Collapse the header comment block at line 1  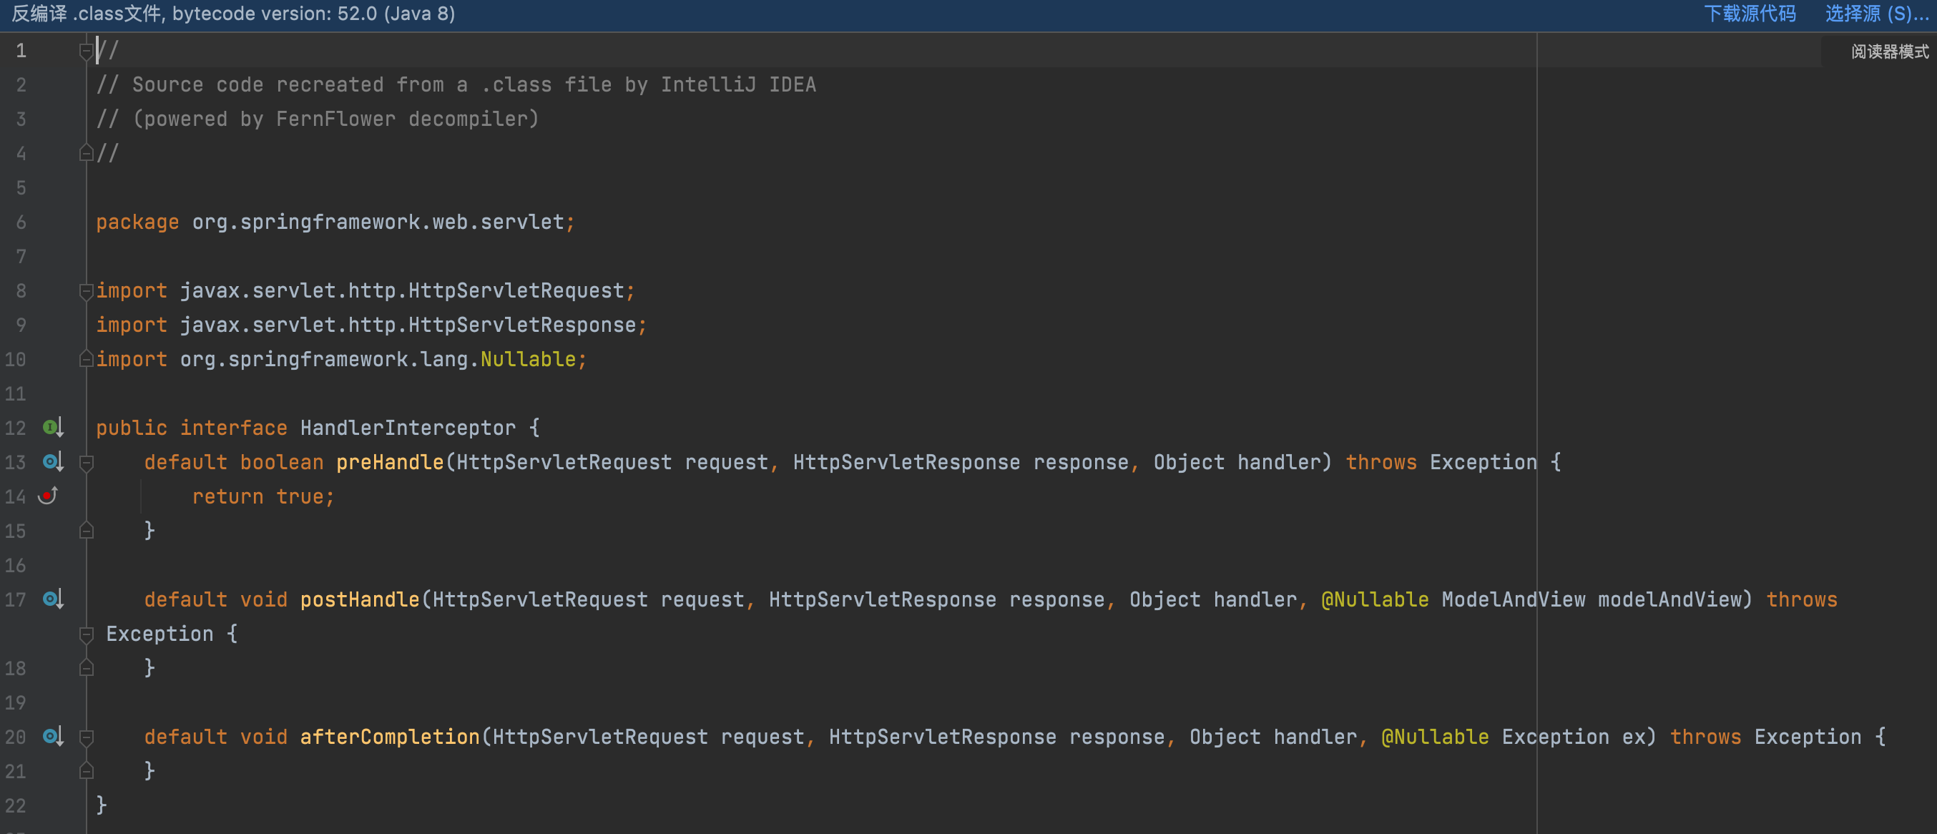click(x=86, y=50)
